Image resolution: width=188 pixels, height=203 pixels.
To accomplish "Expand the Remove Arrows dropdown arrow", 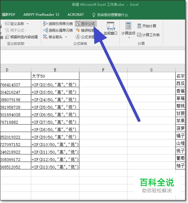I will pyautogui.click(x=66, y=37).
